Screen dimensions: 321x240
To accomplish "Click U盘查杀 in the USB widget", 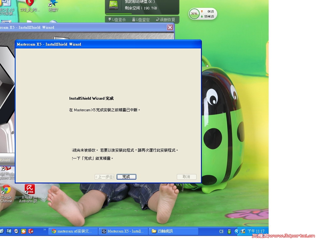I will pyautogui.click(x=117, y=20).
